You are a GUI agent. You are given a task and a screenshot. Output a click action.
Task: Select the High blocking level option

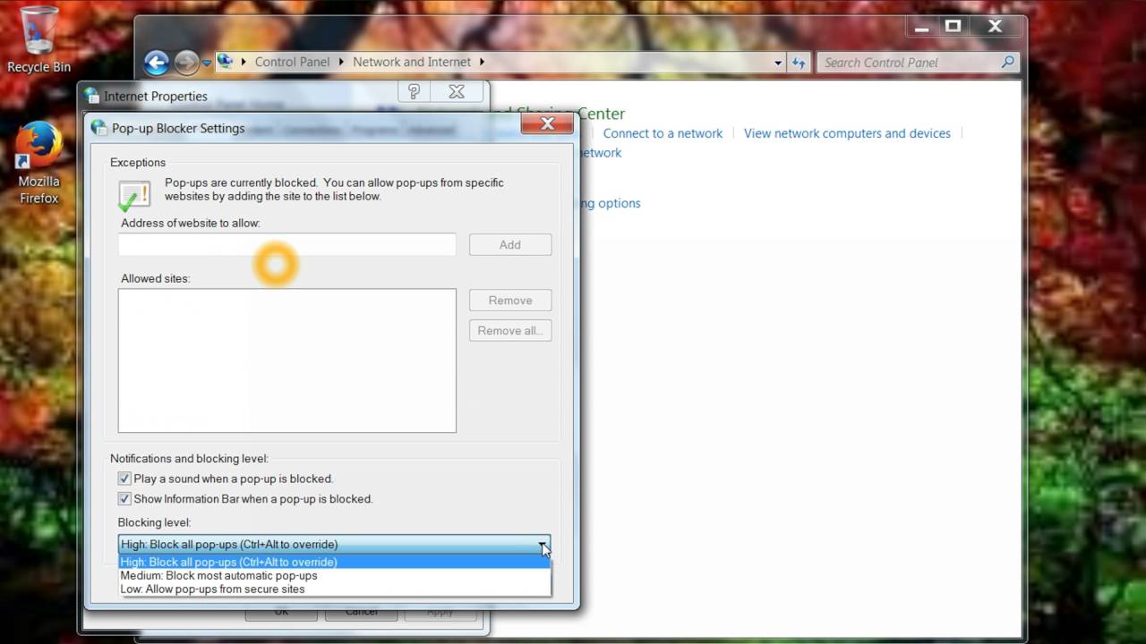click(x=228, y=562)
